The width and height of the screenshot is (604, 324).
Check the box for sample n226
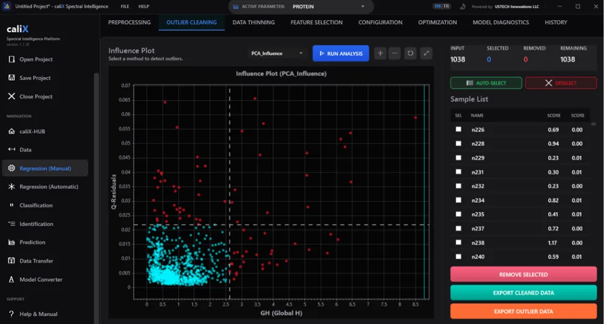(x=458, y=130)
